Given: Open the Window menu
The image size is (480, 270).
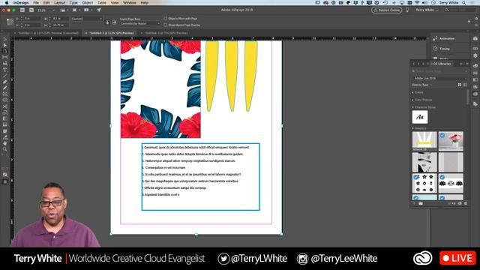Looking at the screenshot, I should coord(130,3).
